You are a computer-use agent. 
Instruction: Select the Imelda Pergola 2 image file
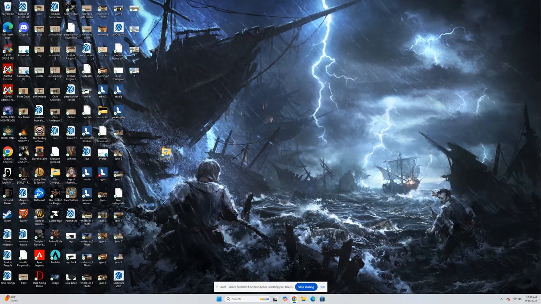[x=71, y=52]
